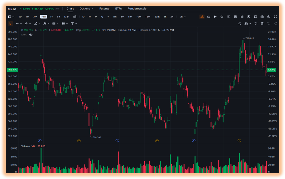This screenshot has width=285, height=179.
Task: Select the 1Y time range
Action: (x=51, y=17)
